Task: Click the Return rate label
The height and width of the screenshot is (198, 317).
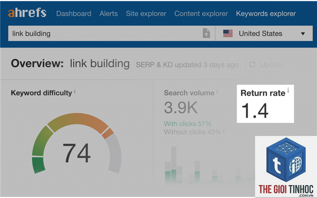Action: pyautogui.click(x=263, y=93)
